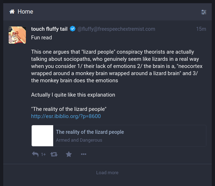Click the blue verified badge

tap(73, 29)
